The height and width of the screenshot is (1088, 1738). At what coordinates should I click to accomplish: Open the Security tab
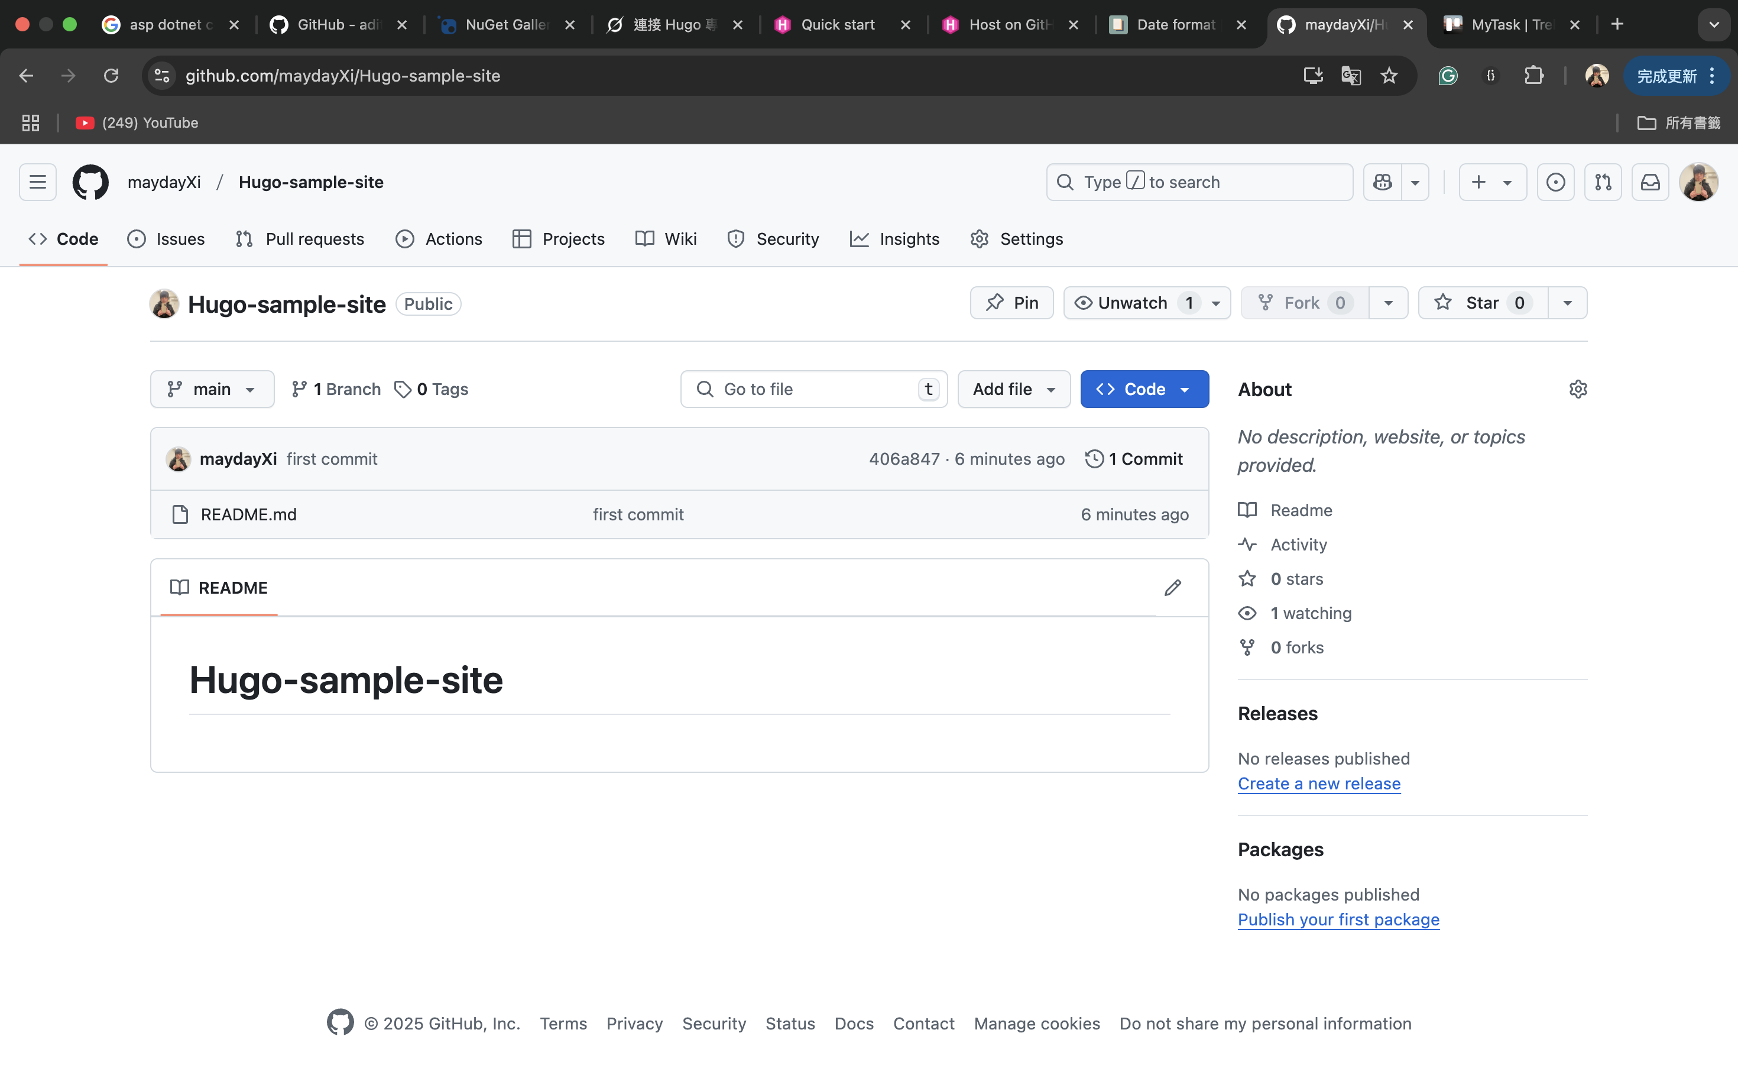tap(773, 239)
